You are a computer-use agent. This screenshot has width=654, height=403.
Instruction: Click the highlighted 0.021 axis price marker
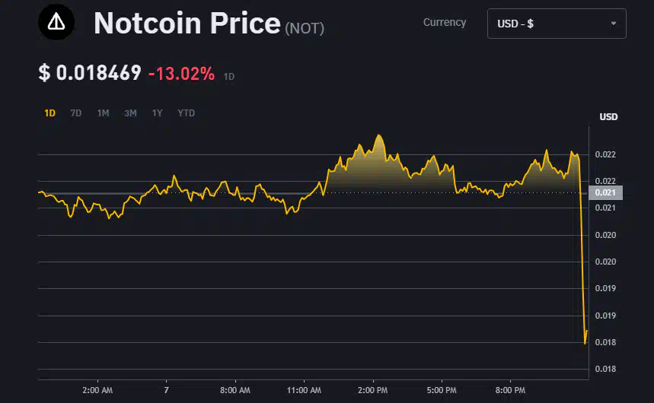point(606,193)
